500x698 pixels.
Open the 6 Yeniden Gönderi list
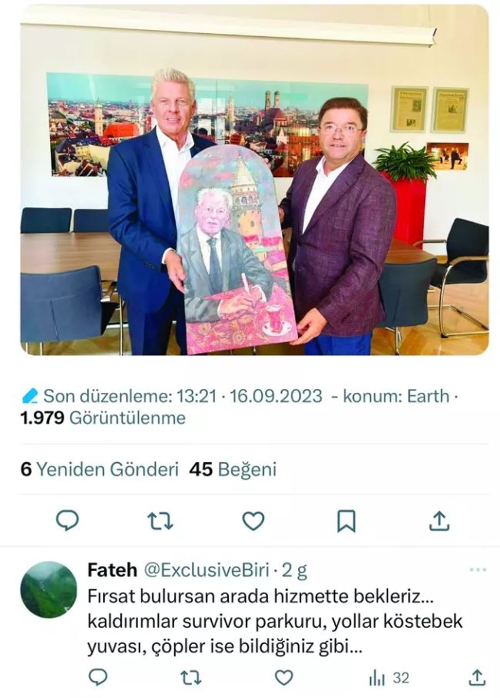pyautogui.click(x=99, y=469)
